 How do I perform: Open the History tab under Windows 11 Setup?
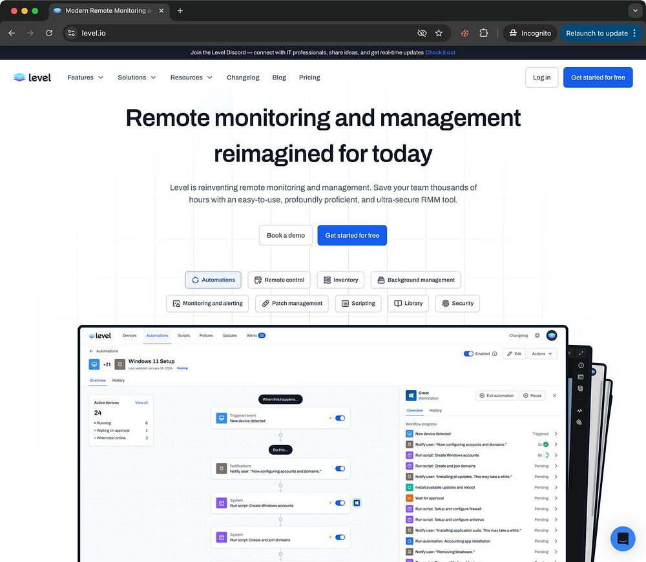118,380
